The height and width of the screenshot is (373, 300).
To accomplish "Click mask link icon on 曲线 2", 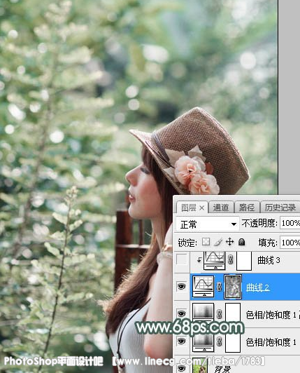I will [x=220, y=287].
